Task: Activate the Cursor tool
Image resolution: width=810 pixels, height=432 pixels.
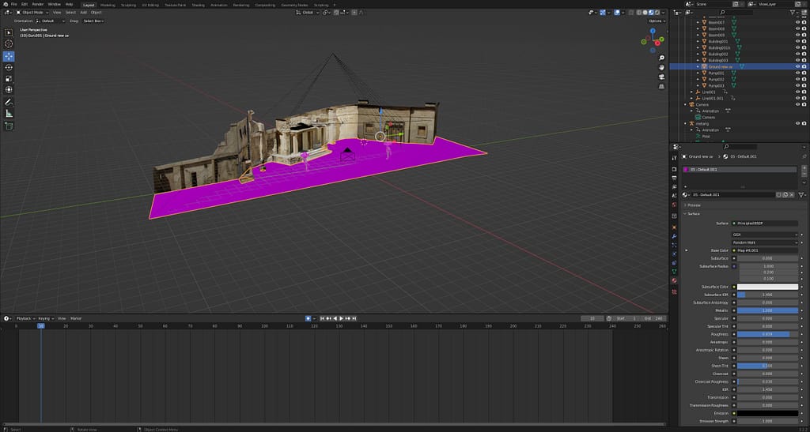Action: click(9, 43)
